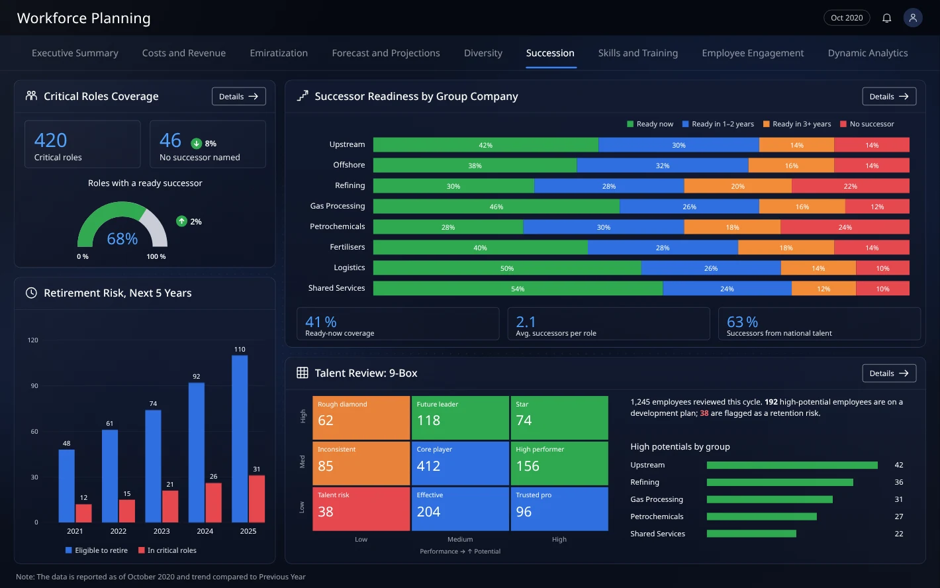Click the green down-arrow 8% trend icon
Viewport: 940px width, 588px height.
pyautogui.click(x=196, y=143)
